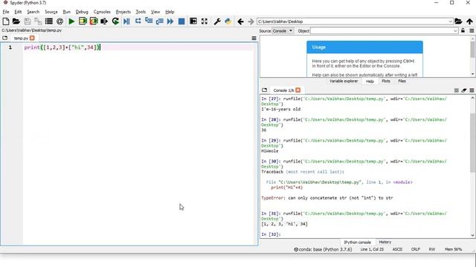Re-run last script icon
The width and height of the screenshot is (476, 267).
[x=115, y=22]
